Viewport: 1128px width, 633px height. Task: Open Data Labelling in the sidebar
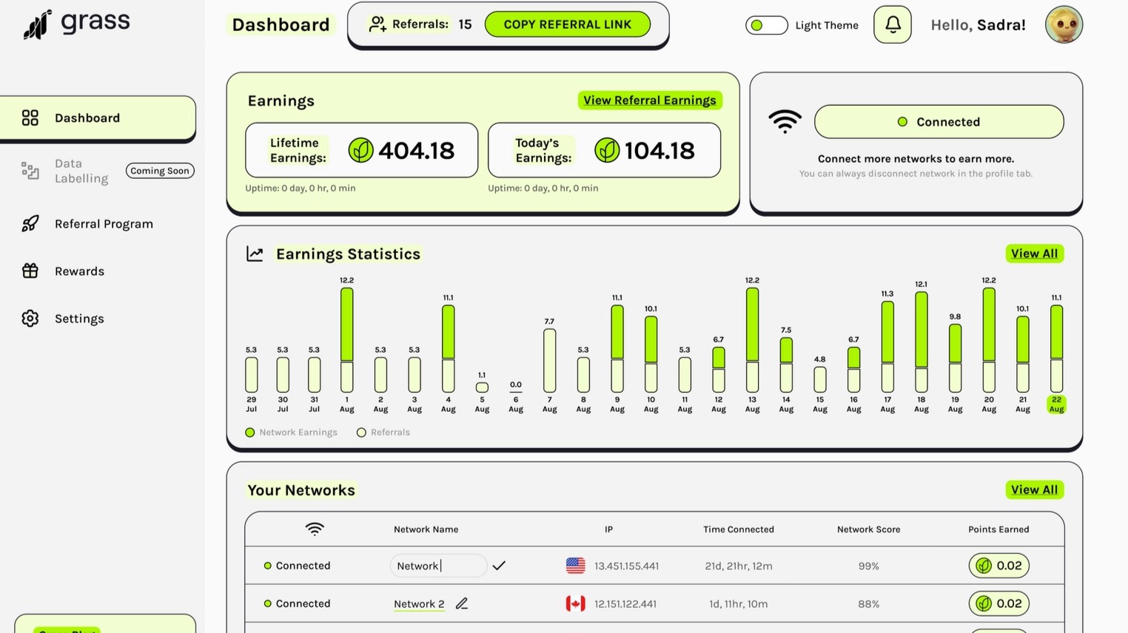point(81,171)
